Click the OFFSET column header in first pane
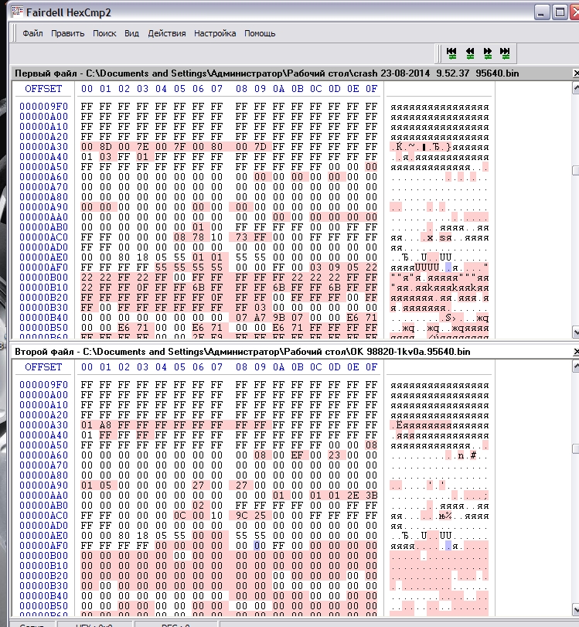 pos(43,89)
